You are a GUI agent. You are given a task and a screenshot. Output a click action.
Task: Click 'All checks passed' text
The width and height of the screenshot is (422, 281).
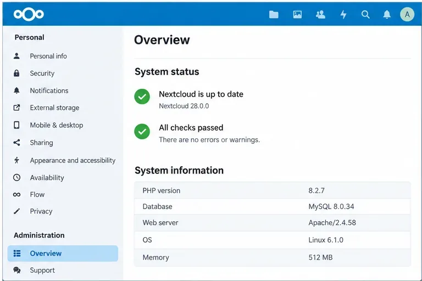(191, 127)
